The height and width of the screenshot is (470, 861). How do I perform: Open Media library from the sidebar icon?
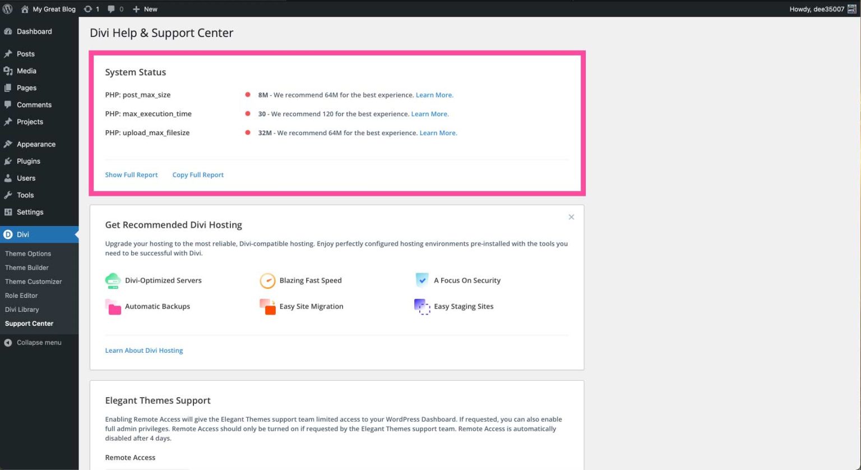8,71
